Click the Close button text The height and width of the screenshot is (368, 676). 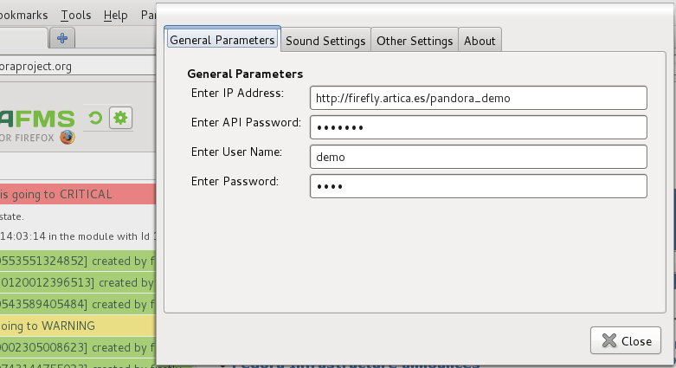(x=636, y=341)
